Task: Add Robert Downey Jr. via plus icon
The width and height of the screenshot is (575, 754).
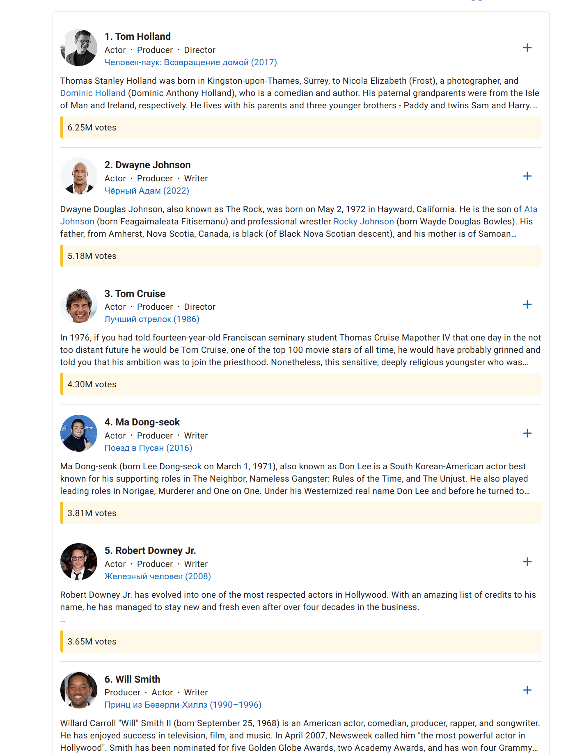Action: click(527, 562)
